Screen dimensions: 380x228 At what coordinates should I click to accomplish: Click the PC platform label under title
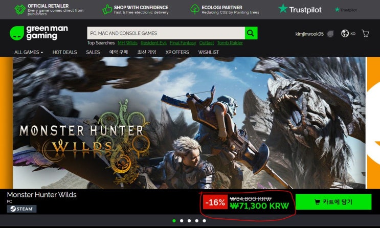pyautogui.click(x=9, y=201)
